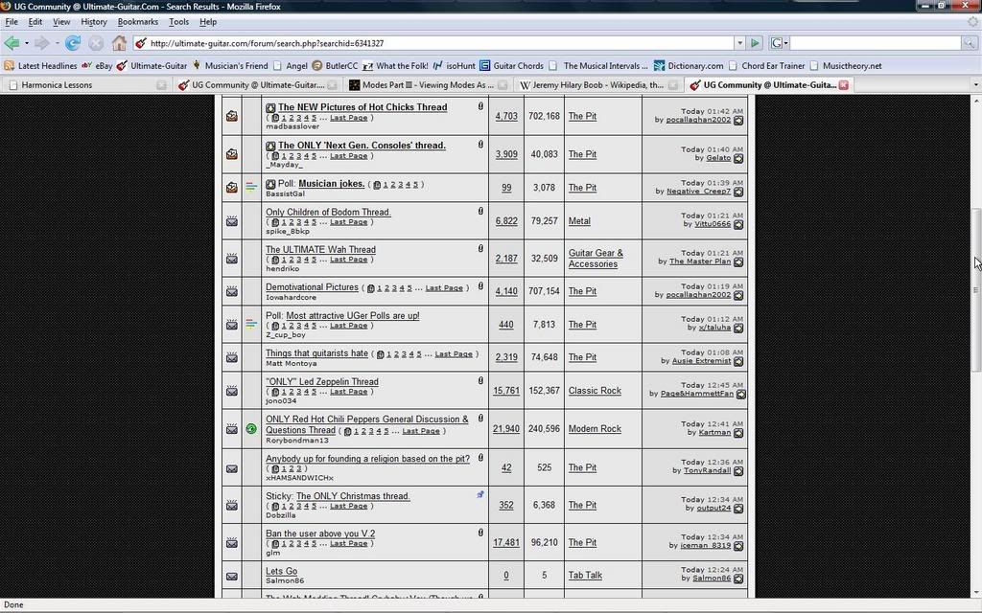The image size is (982, 613).
Task: Reload the page with the refresh icon
Action: [73, 43]
